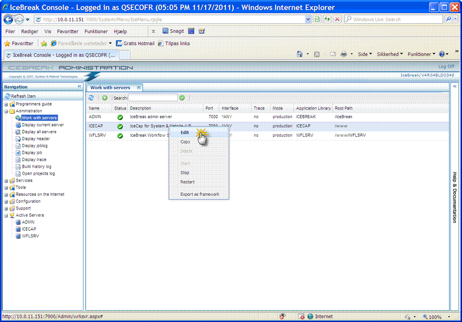Click inside the Search input field
The image size is (462, 322).
click(x=153, y=98)
